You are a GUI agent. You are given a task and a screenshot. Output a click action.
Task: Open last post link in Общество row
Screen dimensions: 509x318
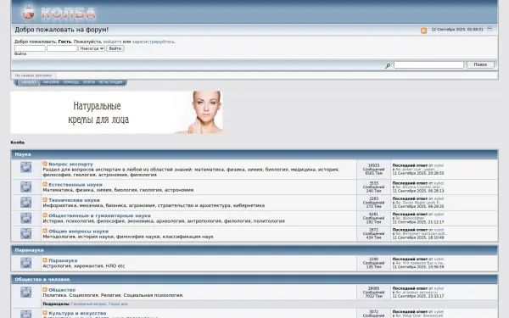click(x=417, y=293)
